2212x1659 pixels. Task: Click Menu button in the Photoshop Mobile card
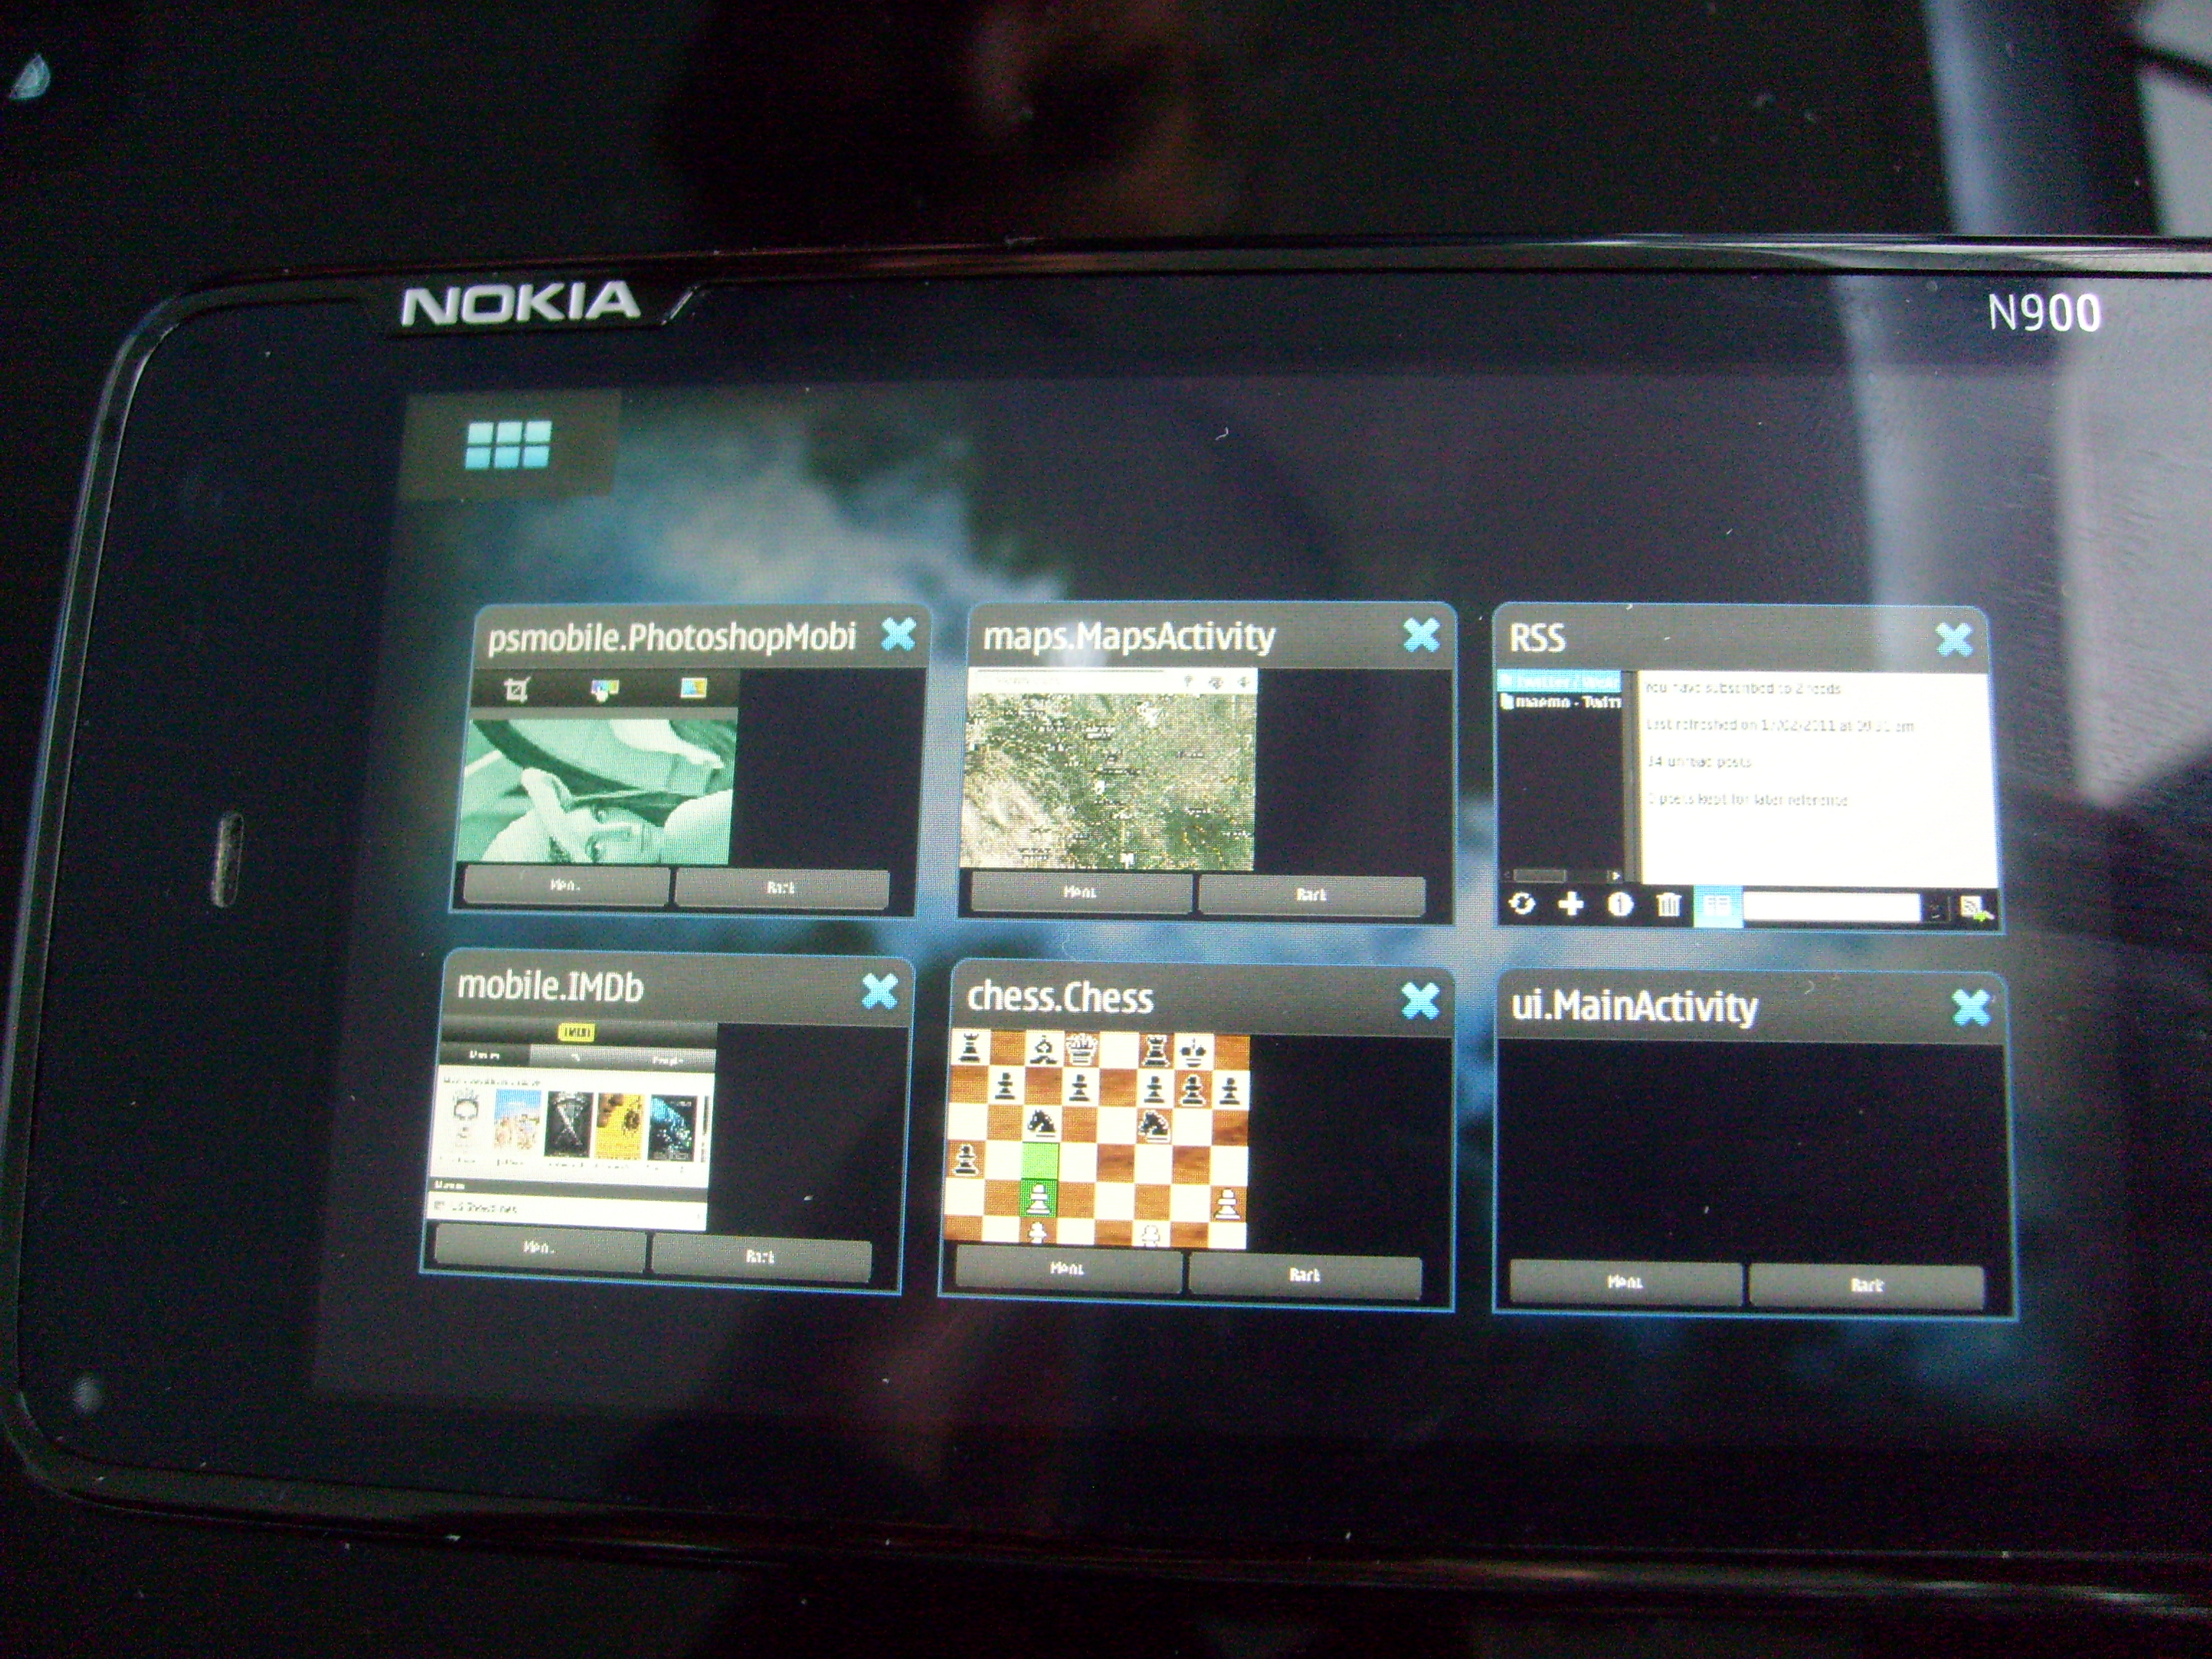coord(566,886)
